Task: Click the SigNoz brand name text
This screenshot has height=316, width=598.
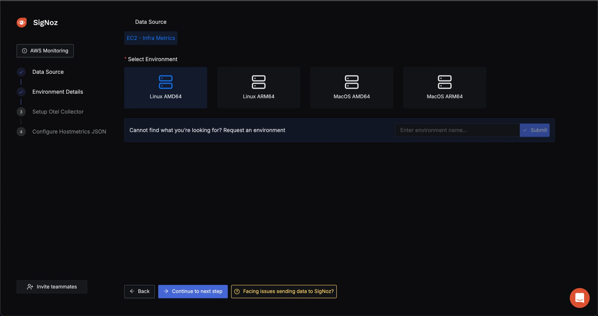Action: coord(45,22)
